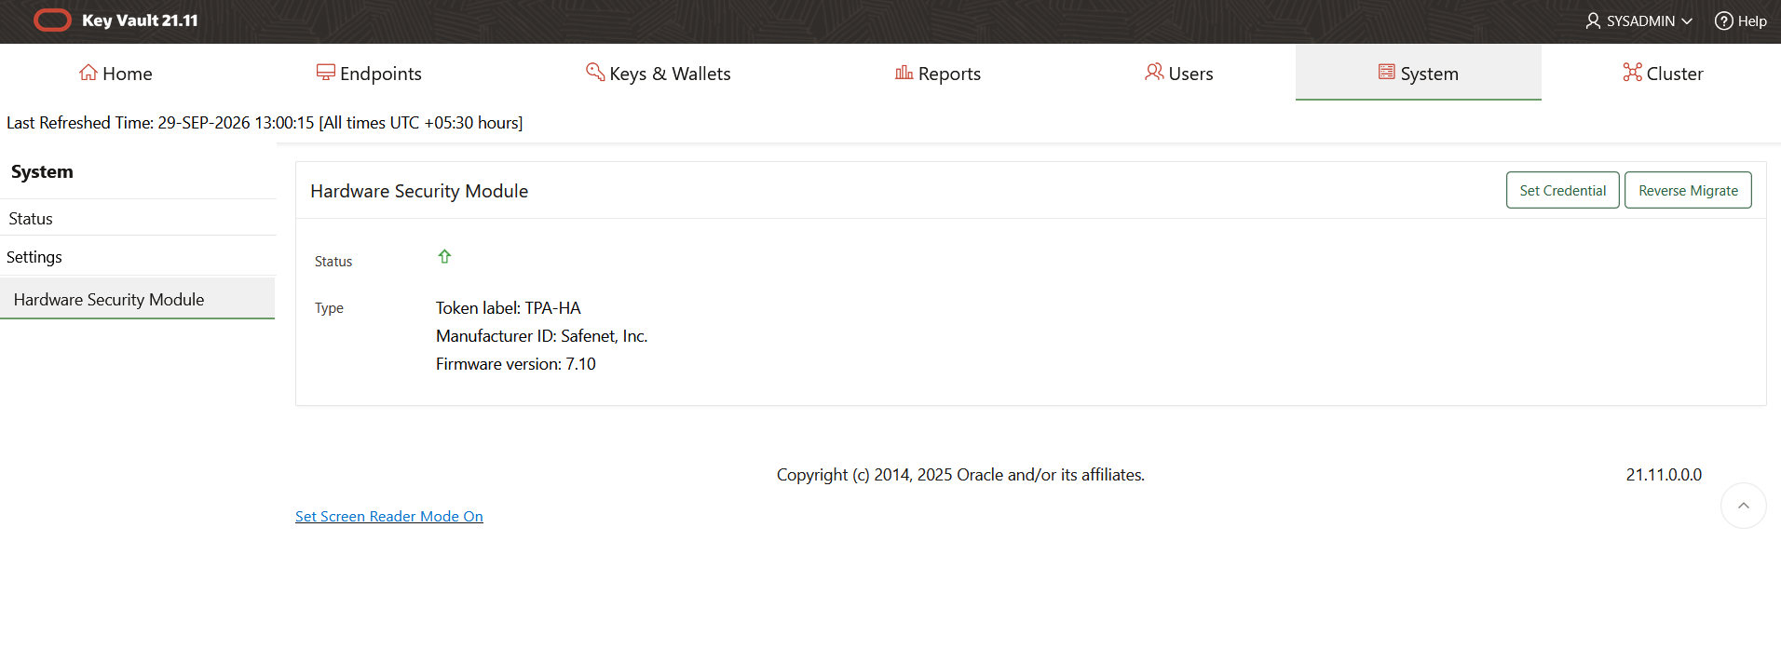The image size is (1781, 663).
Task: Open the Home tab
Action: (x=116, y=73)
